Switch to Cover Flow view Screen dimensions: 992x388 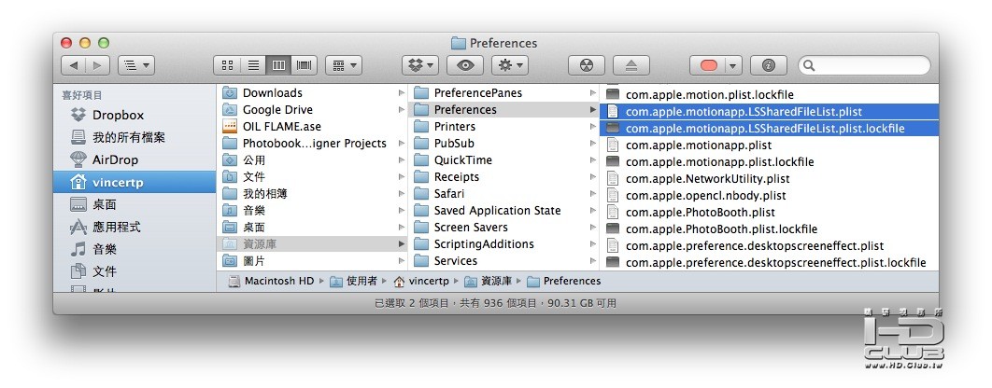click(304, 65)
